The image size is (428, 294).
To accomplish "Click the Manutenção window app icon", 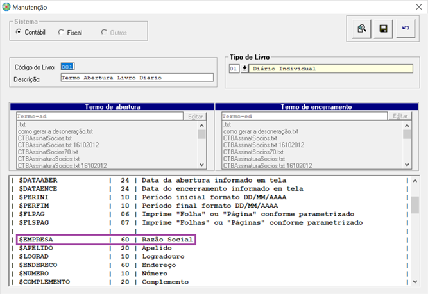I will pyautogui.click(x=6, y=7).
